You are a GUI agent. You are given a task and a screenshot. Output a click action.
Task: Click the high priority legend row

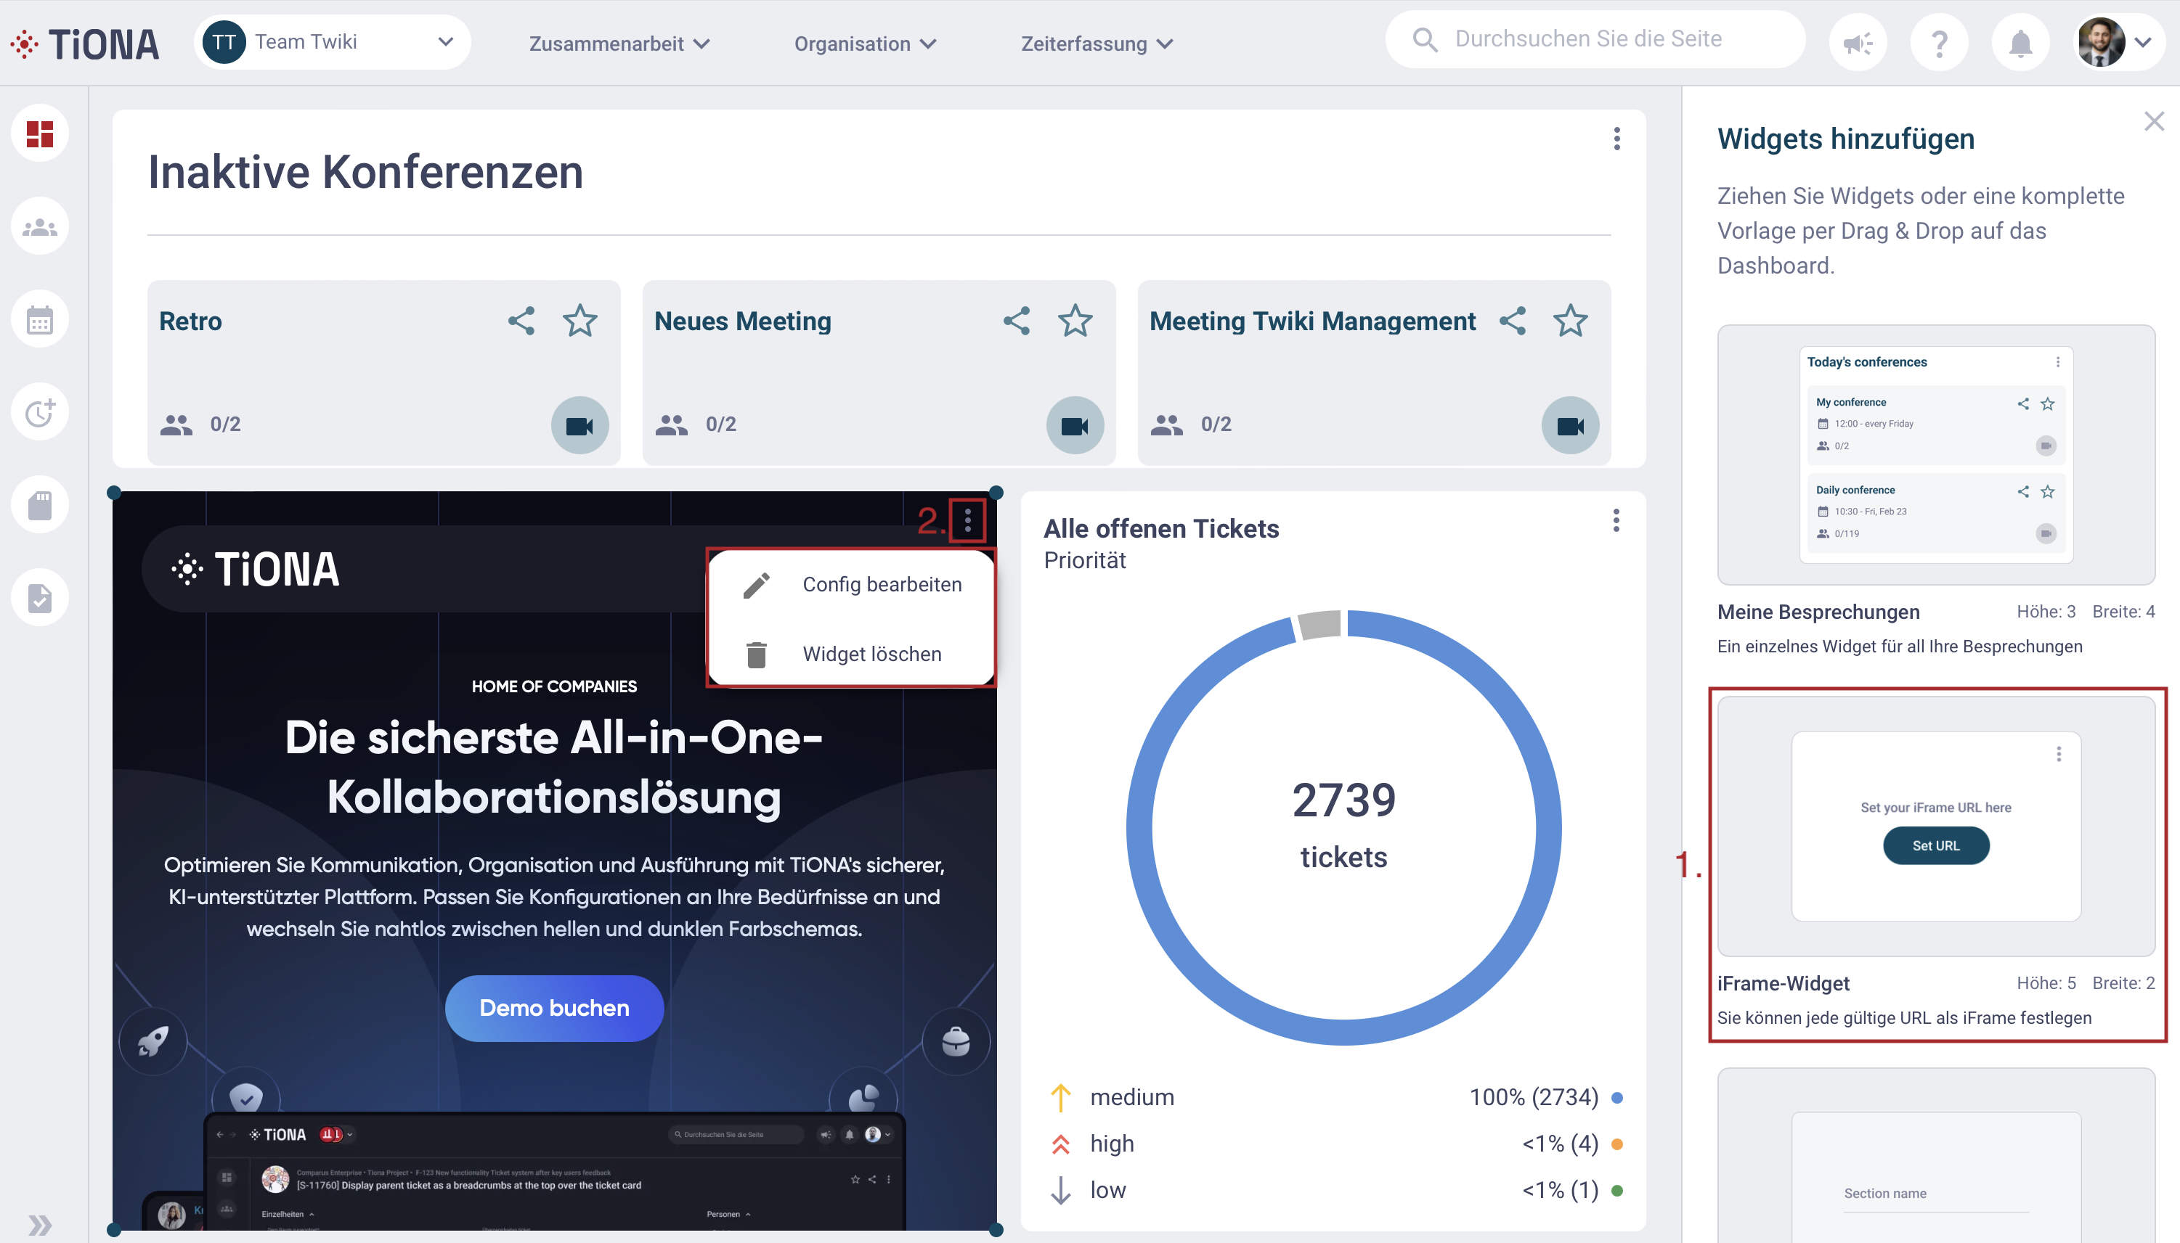click(x=1336, y=1144)
